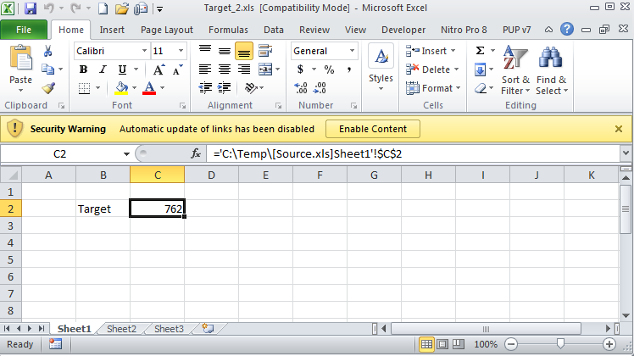Switch to Page Layout tab
Screen dimensions: 634x356
click(x=167, y=30)
